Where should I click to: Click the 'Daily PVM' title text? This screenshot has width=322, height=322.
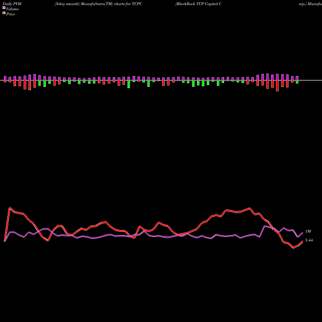12,4
